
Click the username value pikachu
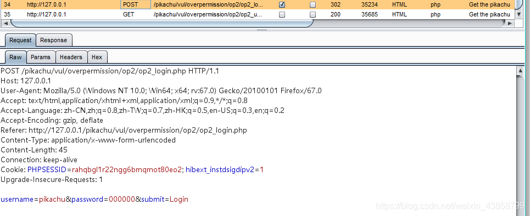[52, 199]
